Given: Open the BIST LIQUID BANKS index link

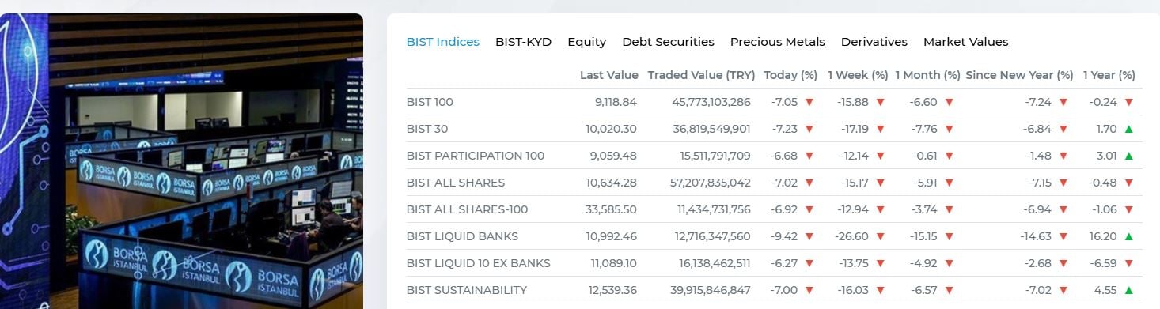Looking at the screenshot, I should (462, 236).
